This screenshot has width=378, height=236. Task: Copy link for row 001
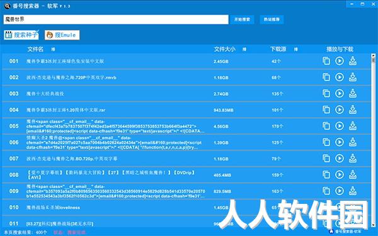pyautogui.click(x=326, y=61)
